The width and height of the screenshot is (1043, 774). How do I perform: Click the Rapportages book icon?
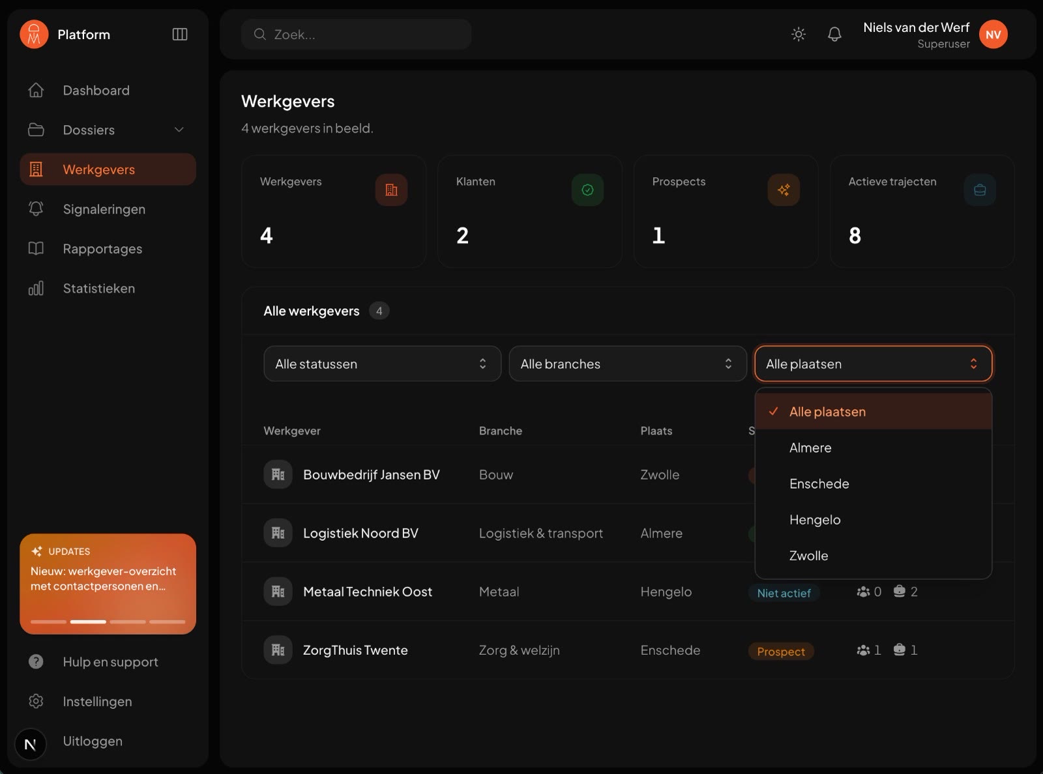pyautogui.click(x=37, y=249)
